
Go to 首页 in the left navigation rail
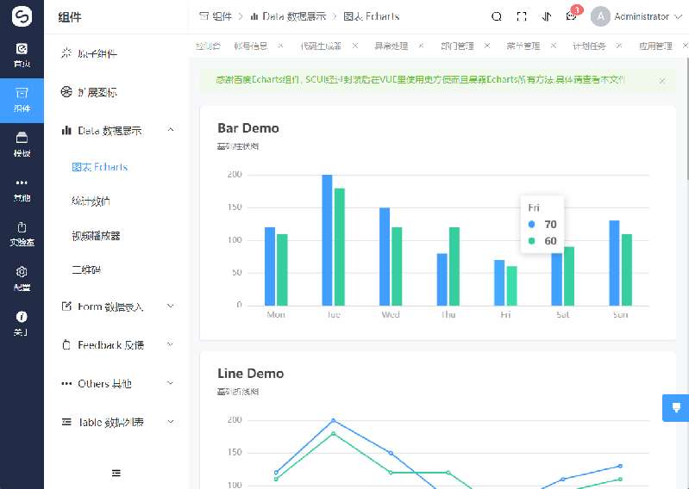click(x=22, y=54)
